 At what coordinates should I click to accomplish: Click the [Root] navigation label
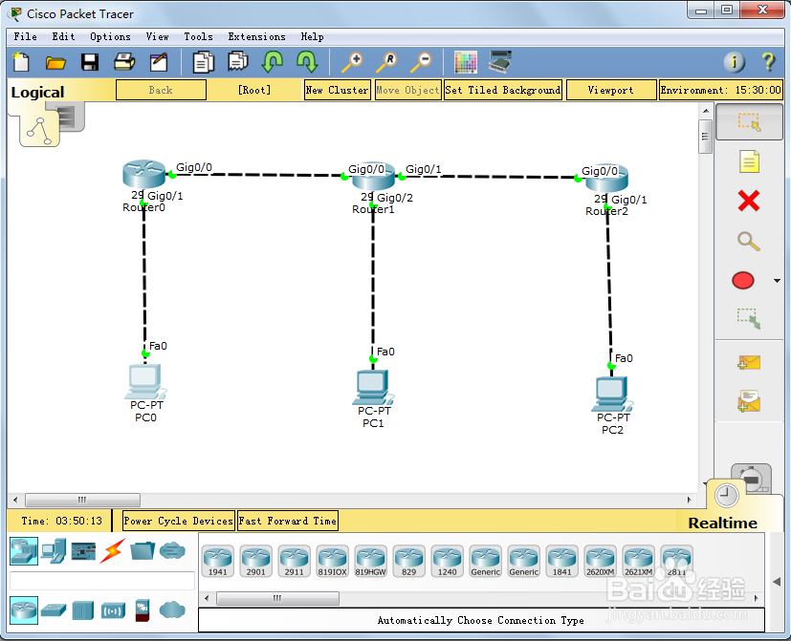coord(254,90)
